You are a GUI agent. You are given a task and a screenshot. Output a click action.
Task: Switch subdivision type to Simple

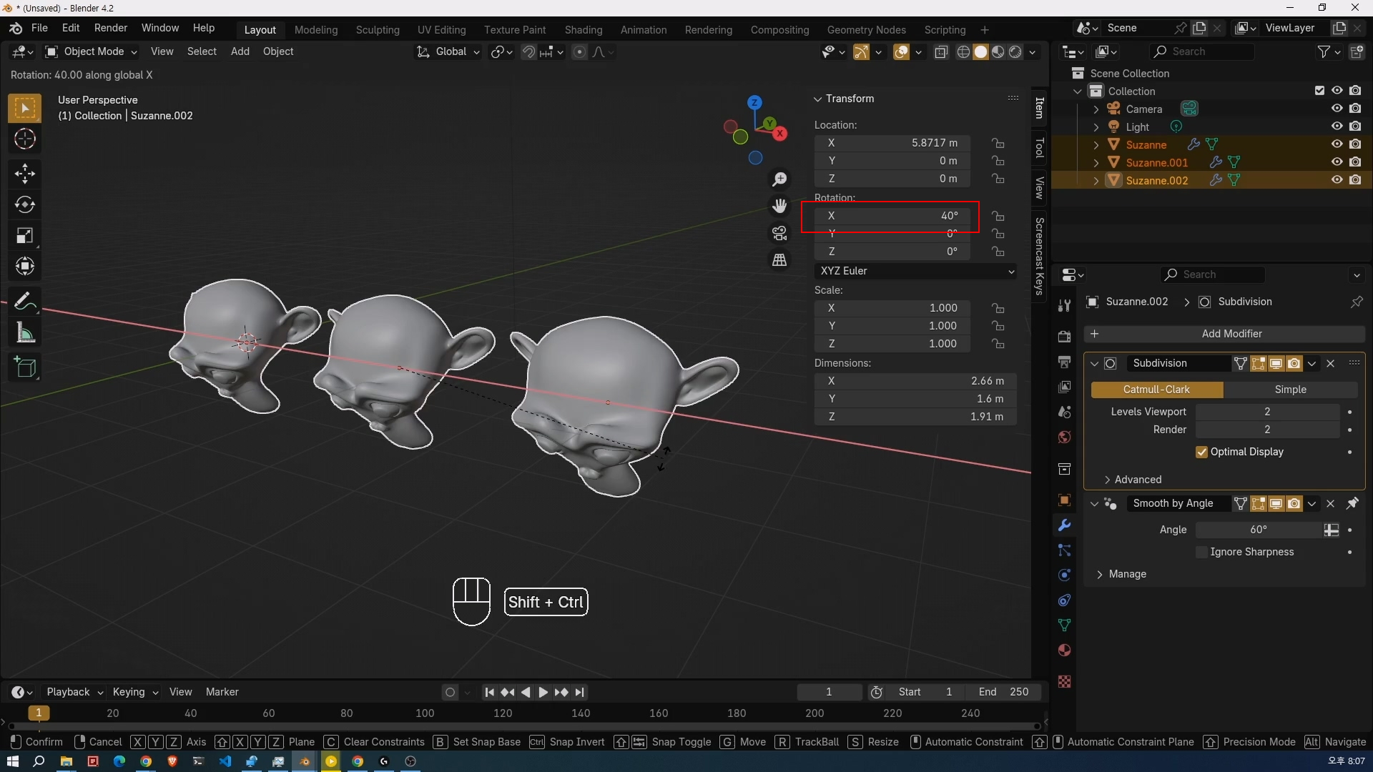(1290, 390)
